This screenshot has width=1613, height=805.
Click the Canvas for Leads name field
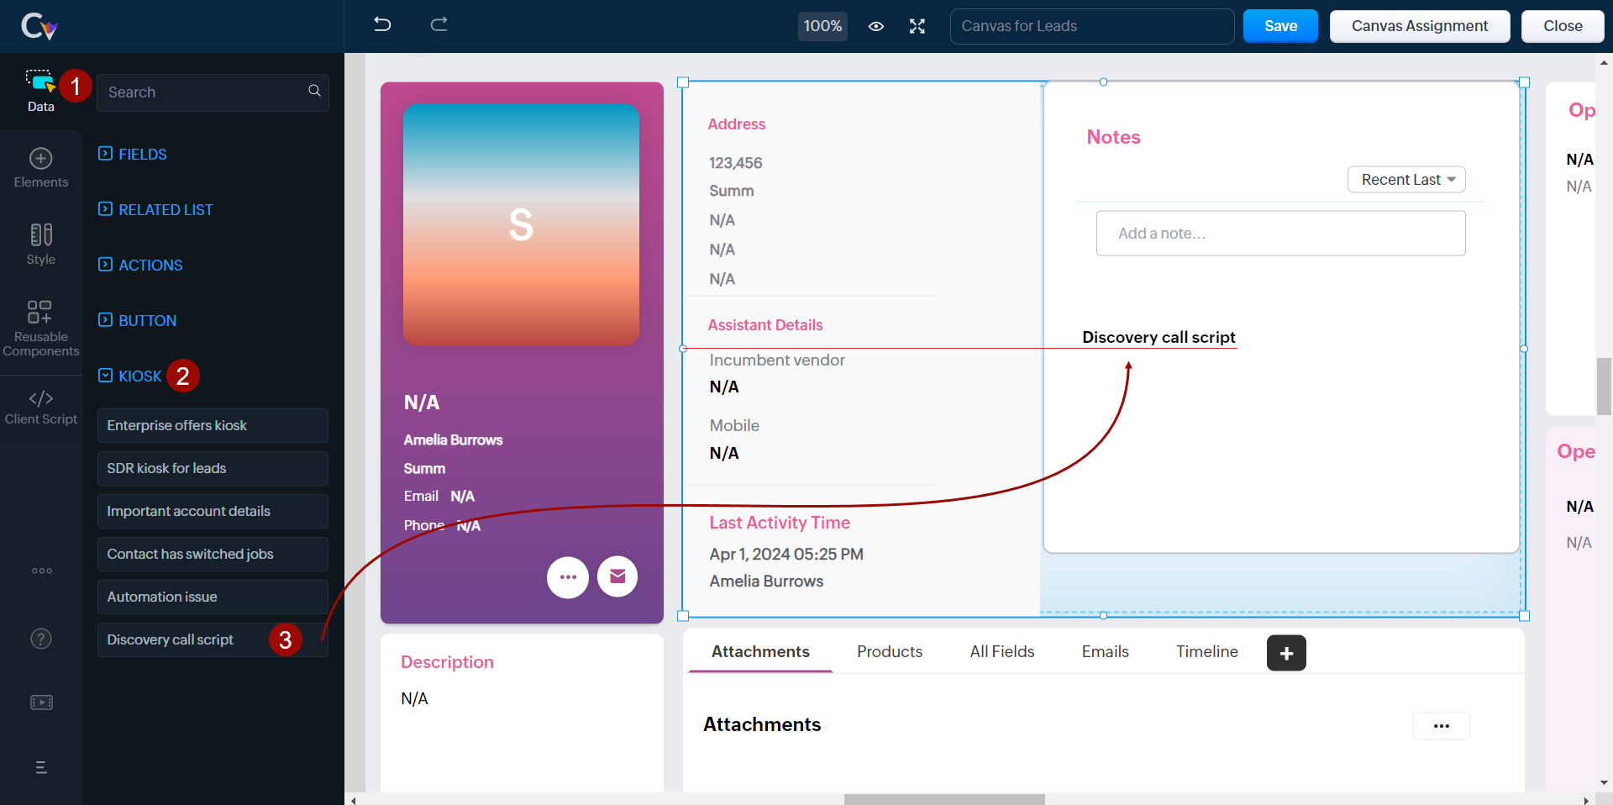[x=1091, y=26]
